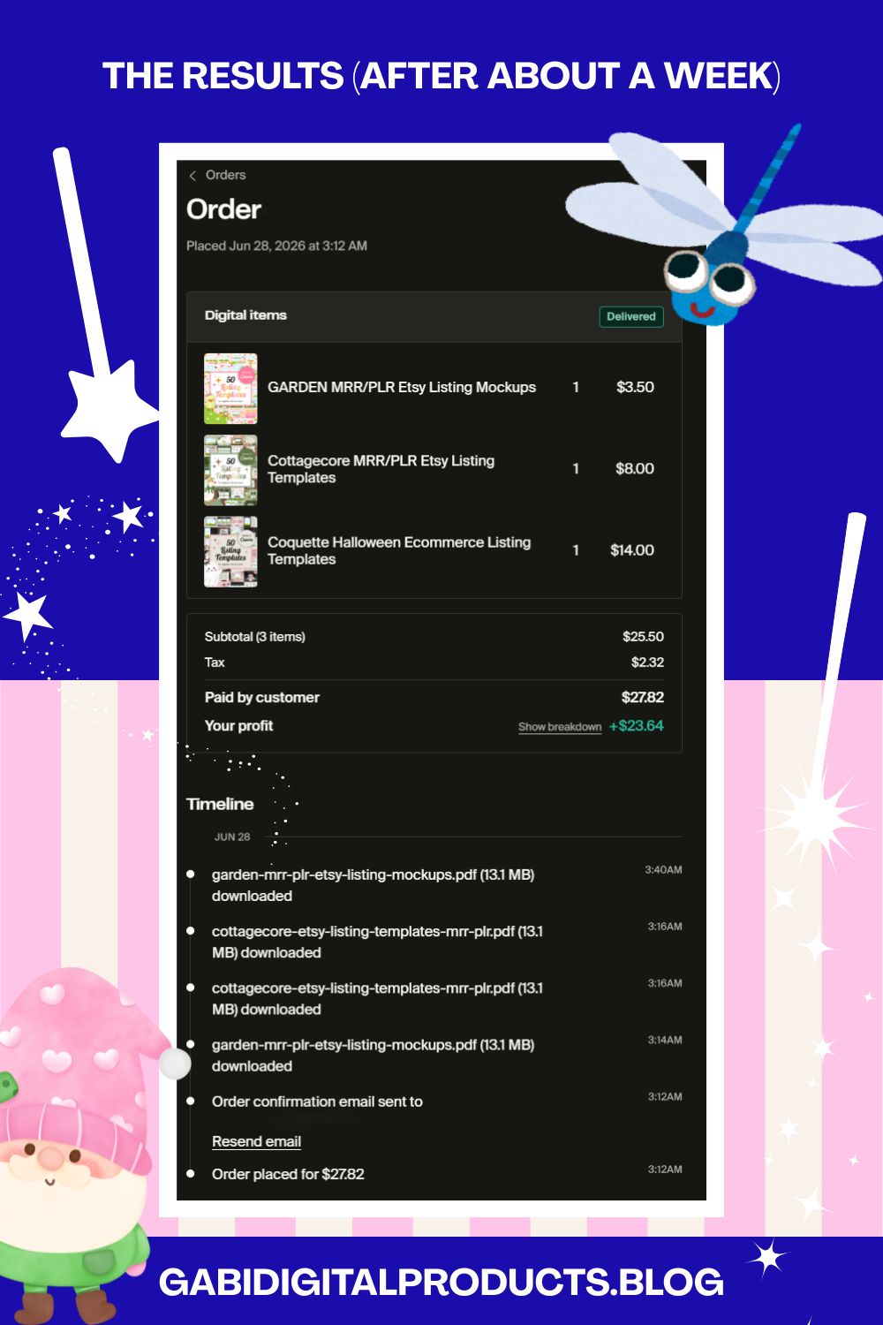Screen dimensions: 883x1325
Task: Select Coquette Halloween Ecommerce Listing Templates title
Action: (399, 550)
